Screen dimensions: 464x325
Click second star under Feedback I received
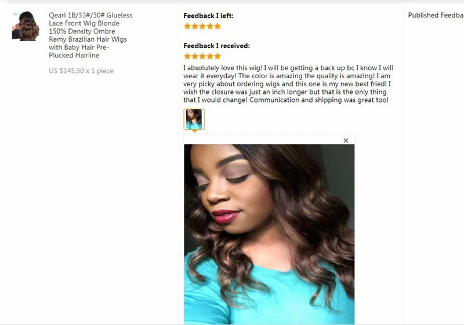click(x=195, y=56)
